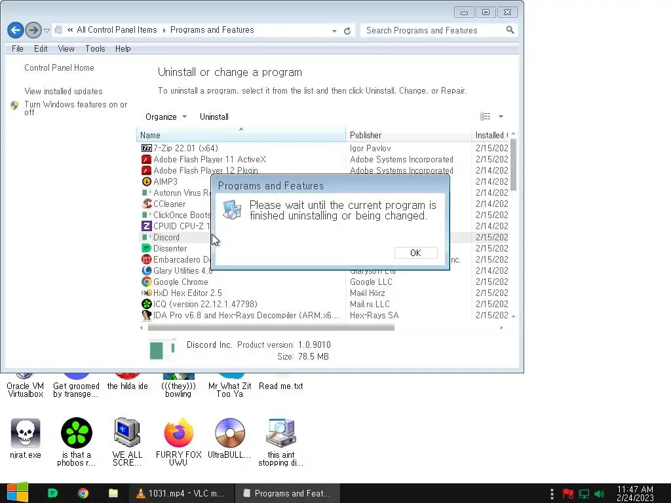Click the vertical scrollbar thumb of list
The width and height of the screenshot is (671, 503).
click(513, 164)
